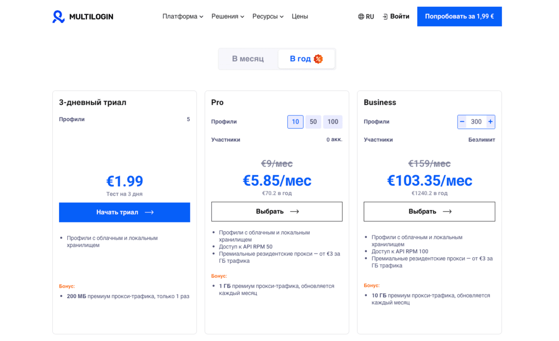Choose the Business plan Выбрать button
This screenshot has width=559, height=341.
(429, 212)
